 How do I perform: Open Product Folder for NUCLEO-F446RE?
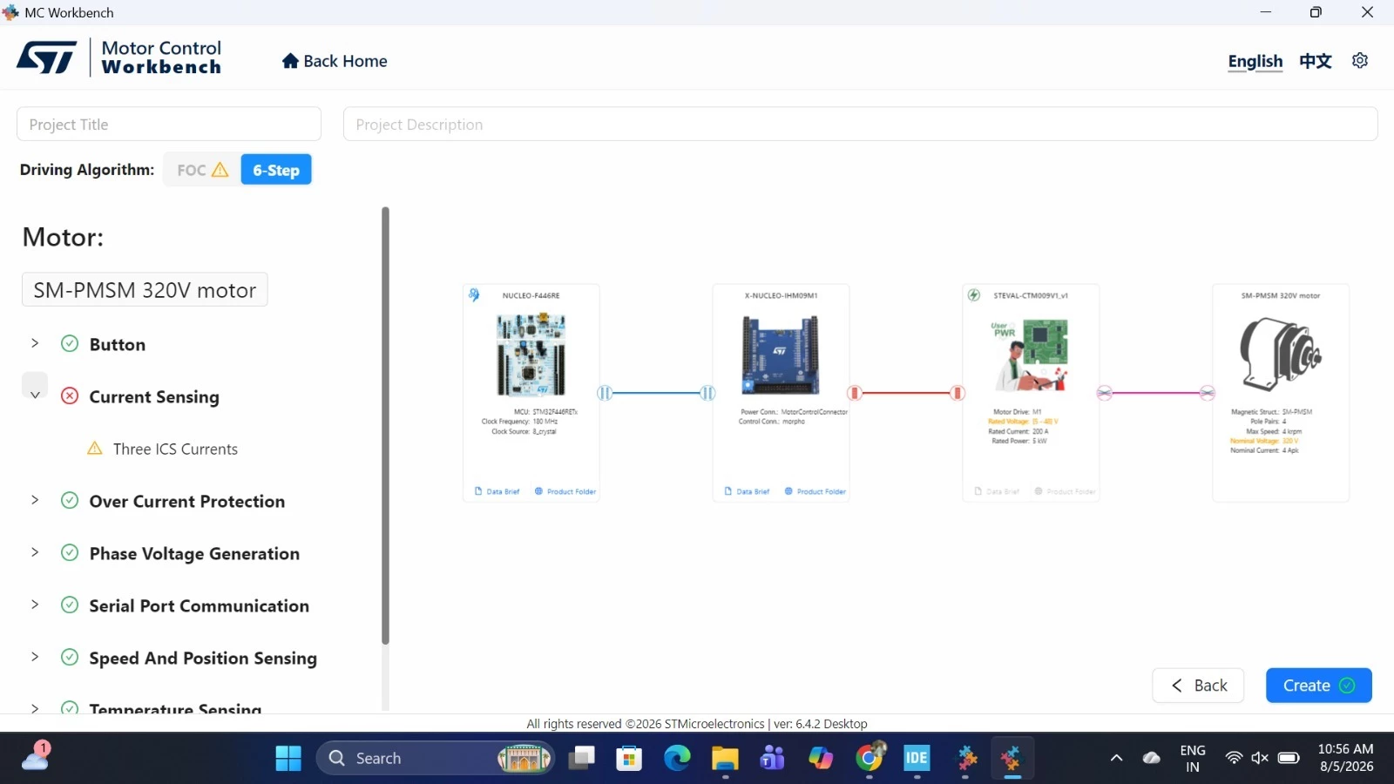click(565, 491)
